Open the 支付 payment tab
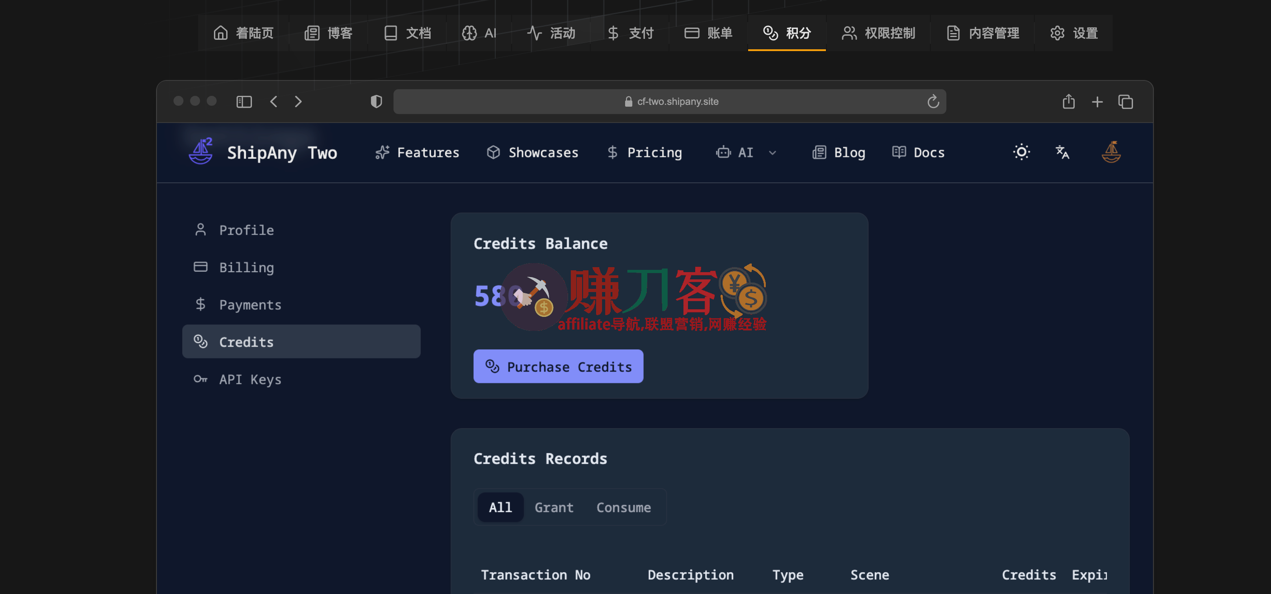The width and height of the screenshot is (1271, 594). point(630,33)
